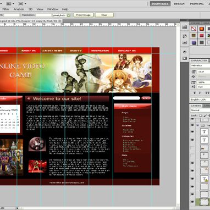This screenshot has height=210, width=210.
Task: Open status bar arrow menu at bottom left
Action: (18, 208)
